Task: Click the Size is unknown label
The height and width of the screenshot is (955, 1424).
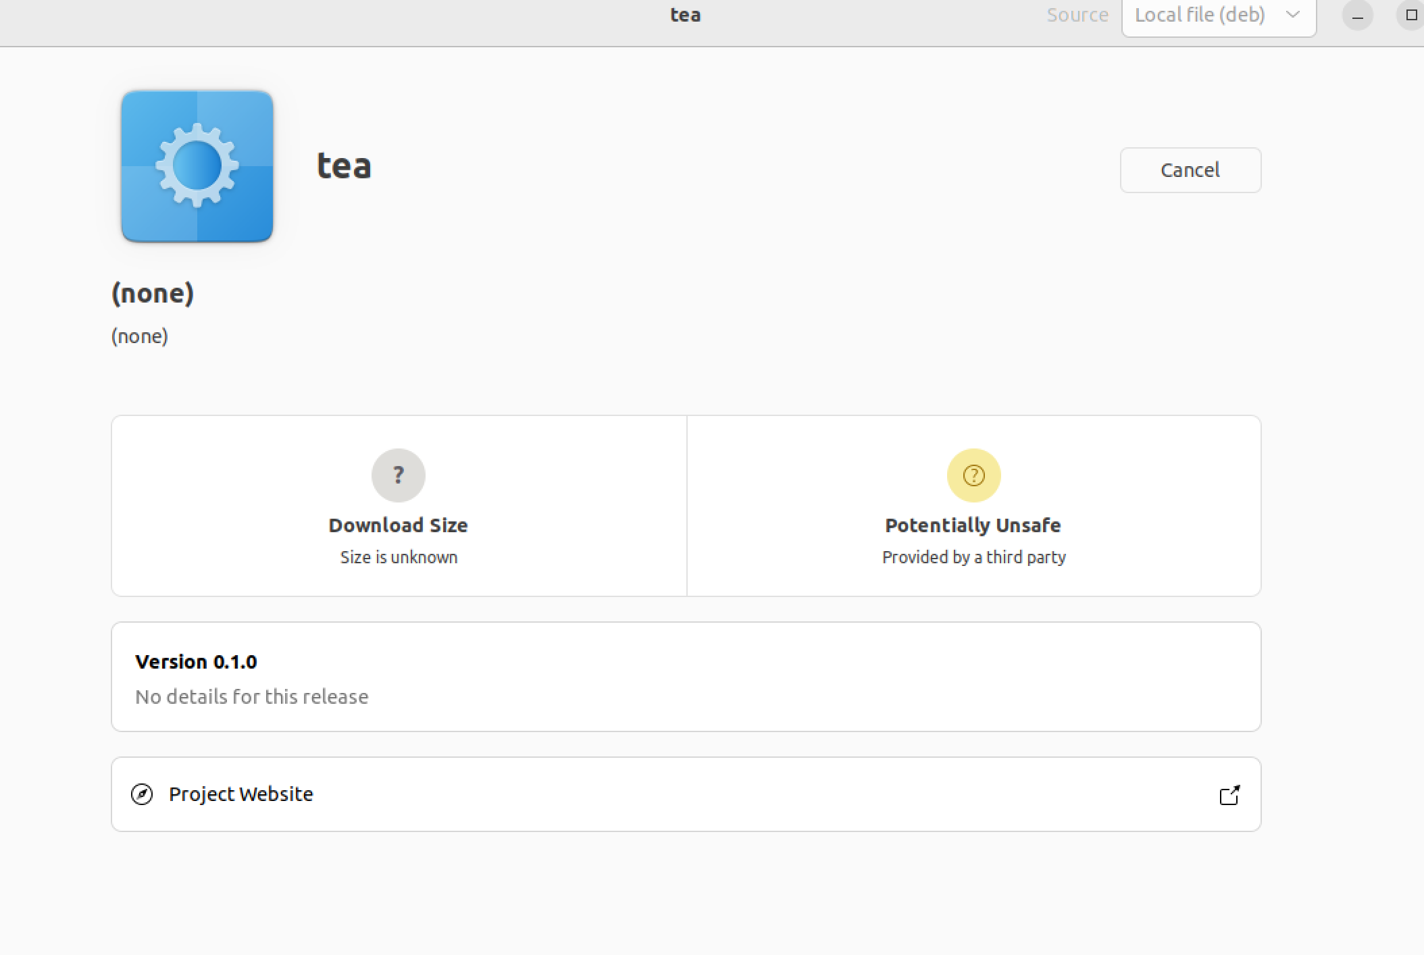Action: tap(398, 557)
